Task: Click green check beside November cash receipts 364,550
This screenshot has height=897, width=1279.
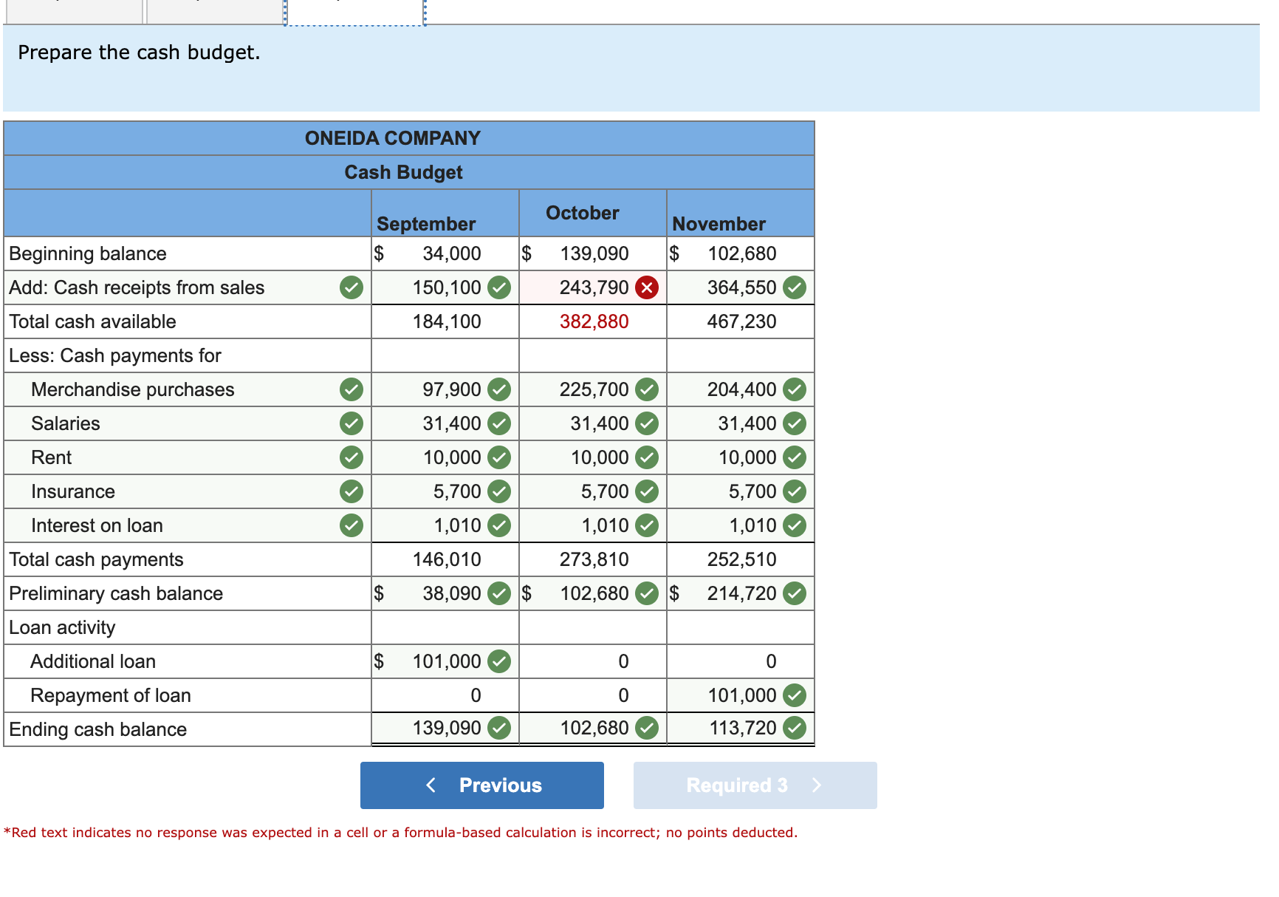Action: coord(795,287)
